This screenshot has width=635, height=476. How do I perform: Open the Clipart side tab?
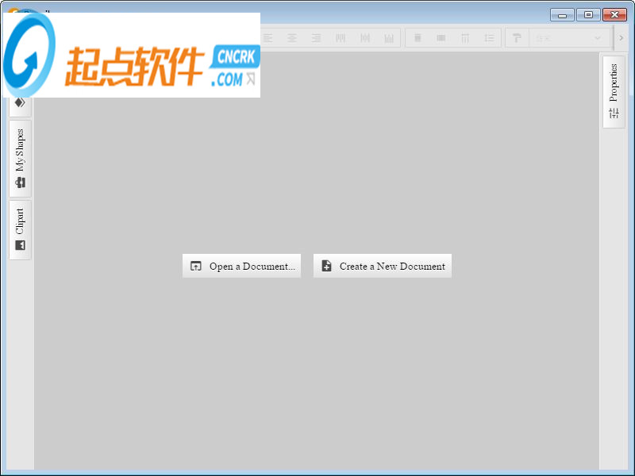21,229
